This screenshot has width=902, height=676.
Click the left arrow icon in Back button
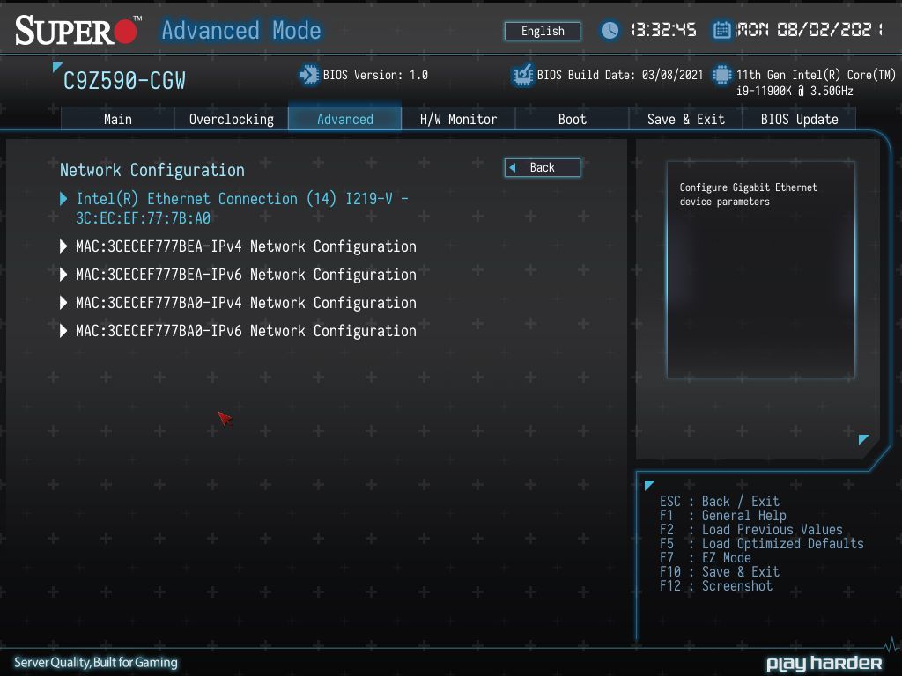pyautogui.click(x=513, y=168)
